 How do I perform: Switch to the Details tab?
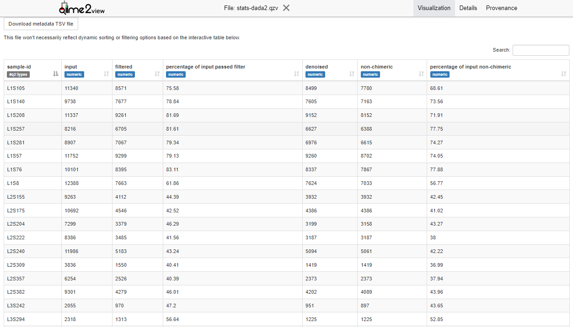pos(468,8)
